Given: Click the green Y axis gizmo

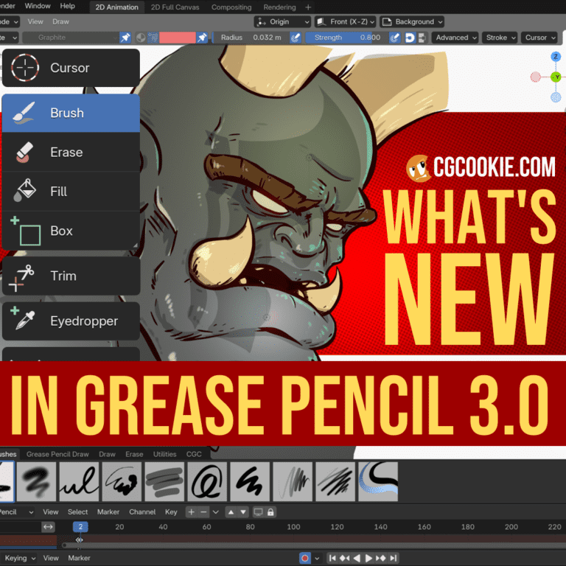Looking at the screenshot, I should pyautogui.click(x=556, y=77).
